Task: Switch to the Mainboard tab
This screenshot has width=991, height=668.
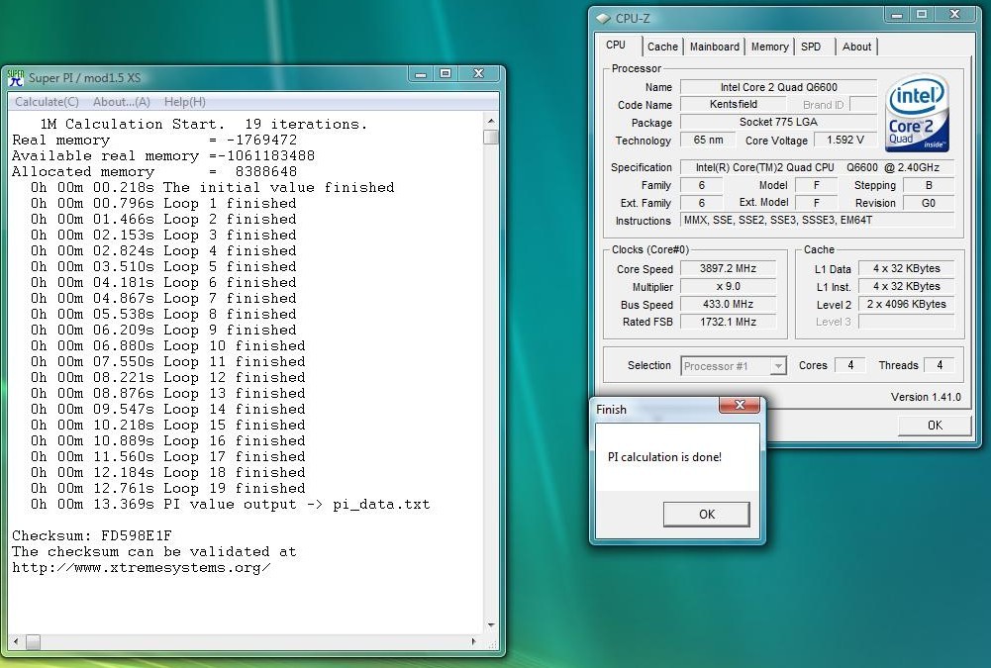Action: pyautogui.click(x=714, y=47)
